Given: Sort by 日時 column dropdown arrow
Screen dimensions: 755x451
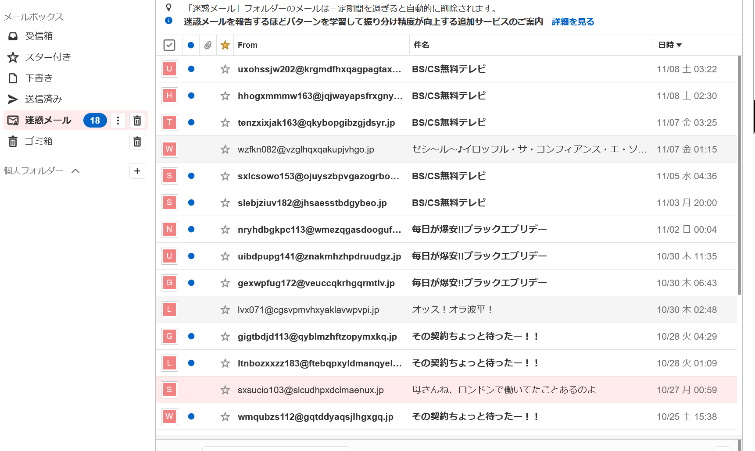Looking at the screenshot, I should [679, 45].
